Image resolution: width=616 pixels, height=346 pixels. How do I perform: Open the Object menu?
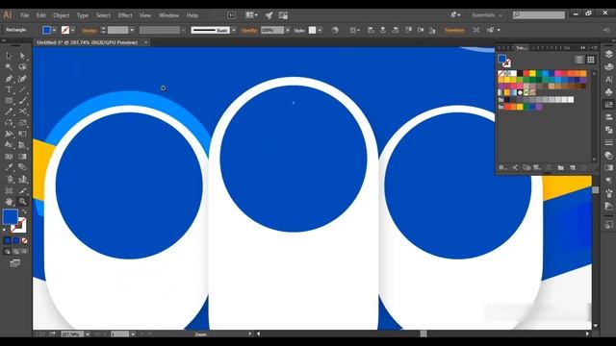(61, 15)
